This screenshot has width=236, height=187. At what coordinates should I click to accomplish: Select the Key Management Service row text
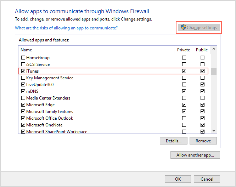[50, 78]
